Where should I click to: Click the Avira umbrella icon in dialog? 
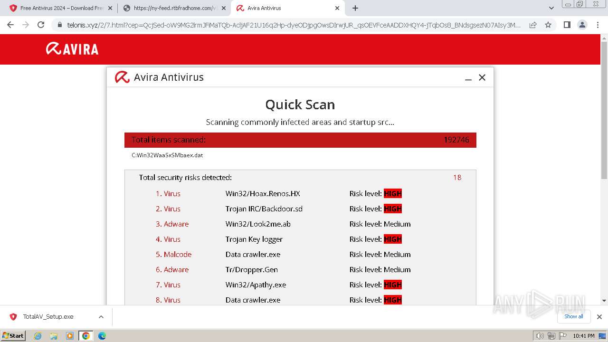(x=122, y=77)
